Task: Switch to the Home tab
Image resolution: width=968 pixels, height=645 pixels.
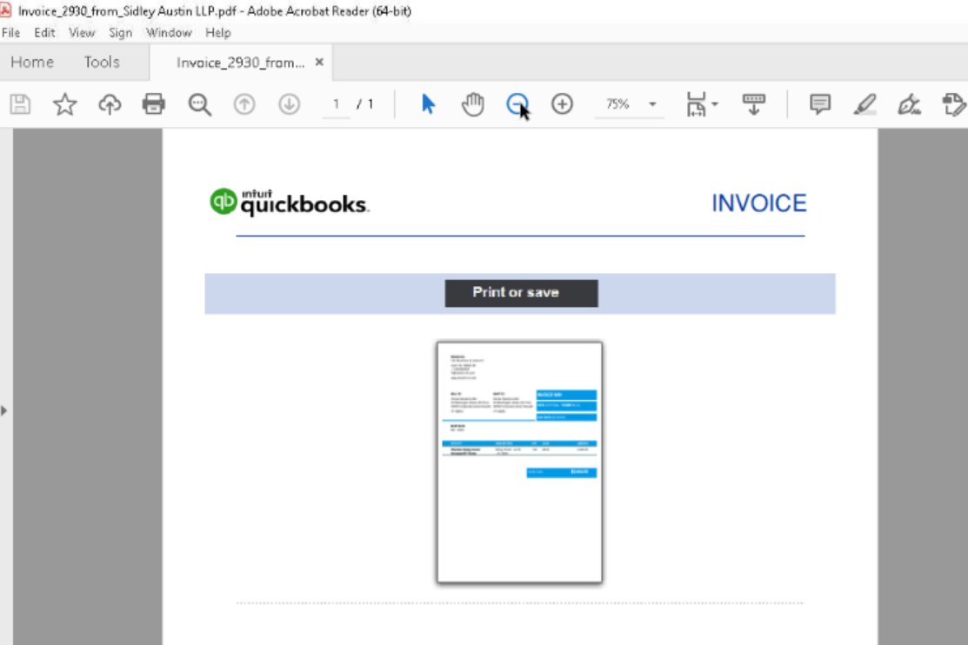Action: (32, 63)
